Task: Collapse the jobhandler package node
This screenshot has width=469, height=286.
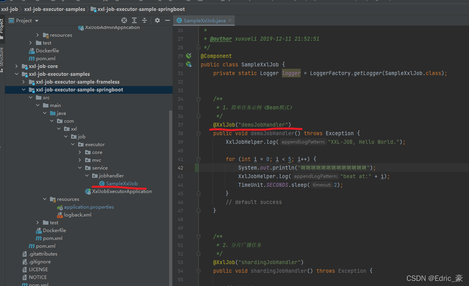Action: point(87,176)
